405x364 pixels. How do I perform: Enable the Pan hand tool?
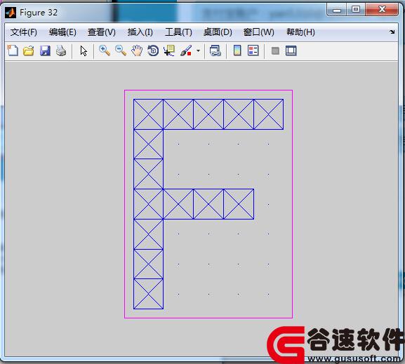coord(137,50)
